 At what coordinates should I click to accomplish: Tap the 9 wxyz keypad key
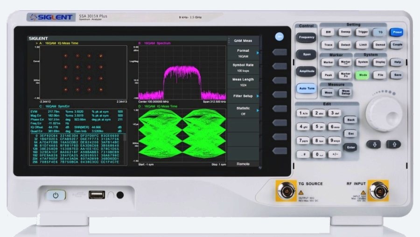click(335, 140)
